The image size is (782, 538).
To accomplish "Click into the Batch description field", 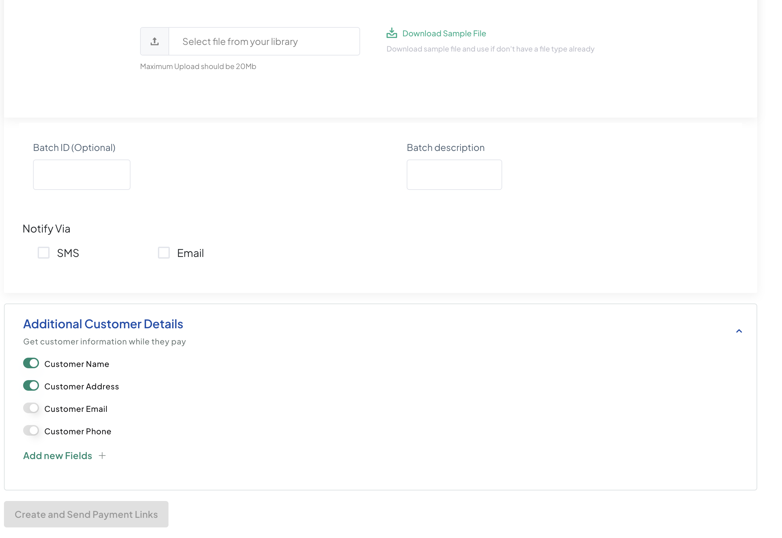I will [x=454, y=175].
